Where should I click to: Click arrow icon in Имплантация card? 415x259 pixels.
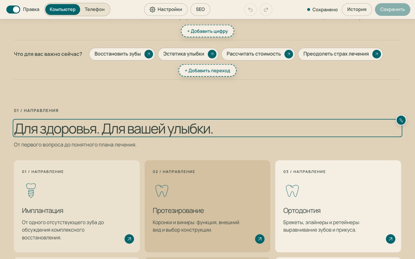(129, 239)
